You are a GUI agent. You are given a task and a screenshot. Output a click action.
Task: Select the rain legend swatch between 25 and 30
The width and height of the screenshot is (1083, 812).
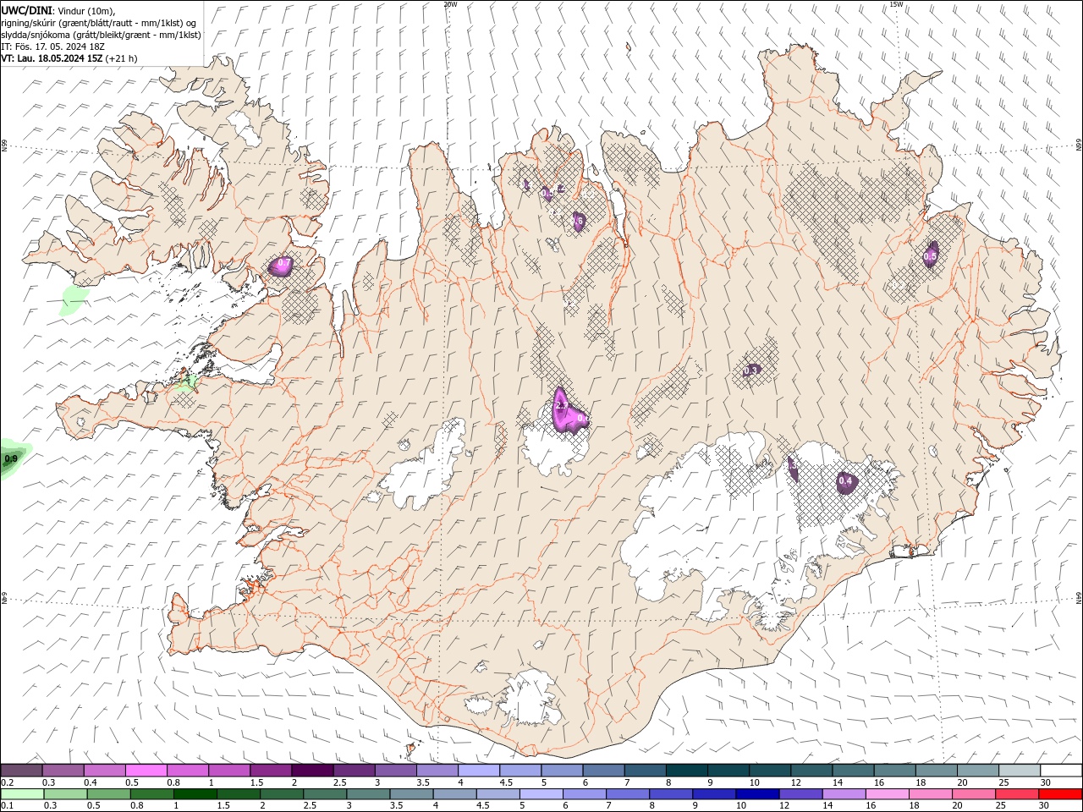[x=1016, y=794]
